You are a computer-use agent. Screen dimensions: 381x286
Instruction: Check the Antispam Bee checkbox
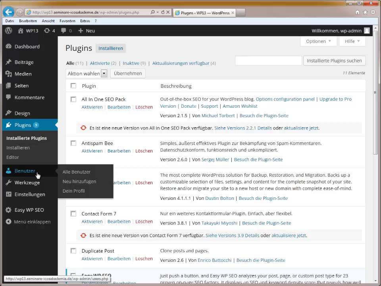[x=73, y=143]
